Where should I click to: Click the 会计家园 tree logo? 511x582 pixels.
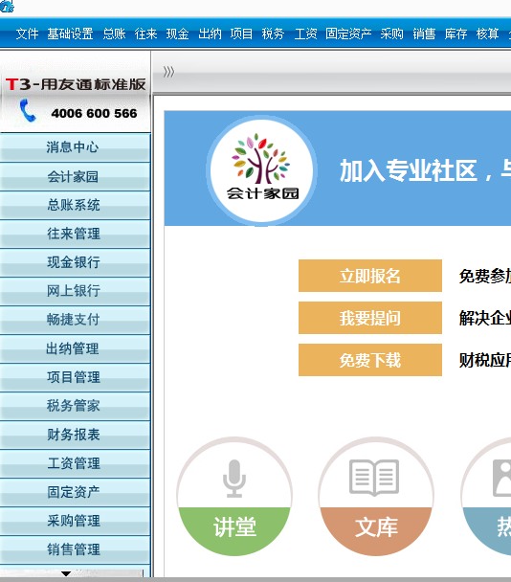(261, 170)
